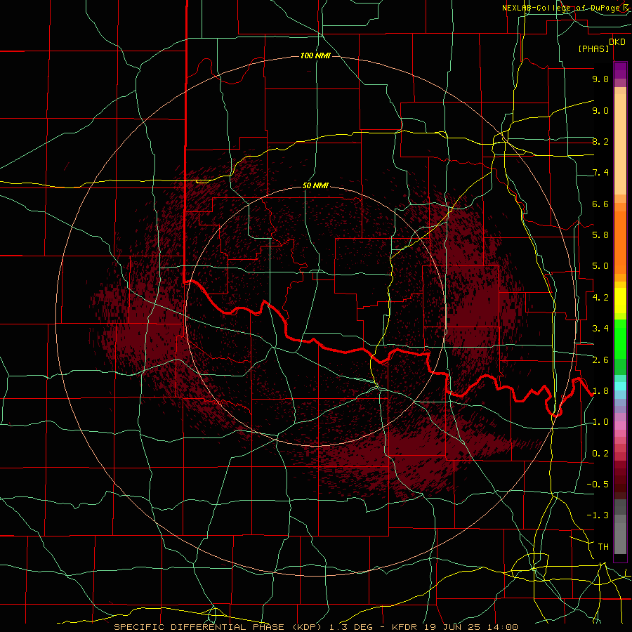Select the 1.8 scale label
632x632 pixels.
coord(600,391)
